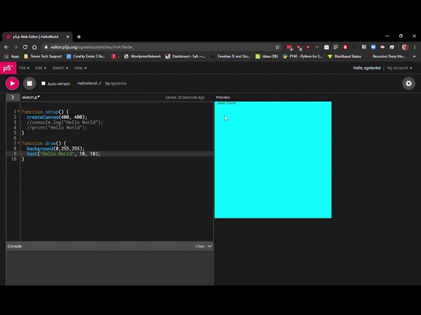Click the Saved 25 seconds ago status
This screenshot has height=315, width=421.
click(x=185, y=97)
